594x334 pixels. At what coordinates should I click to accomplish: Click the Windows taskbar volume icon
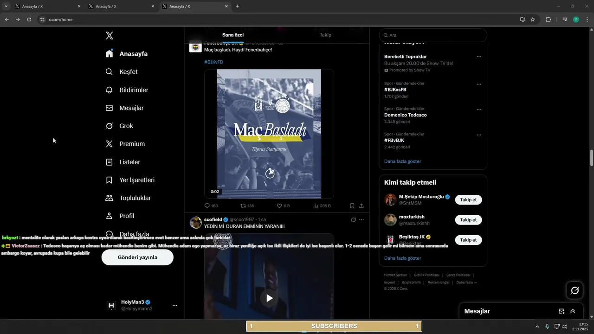pos(564,327)
